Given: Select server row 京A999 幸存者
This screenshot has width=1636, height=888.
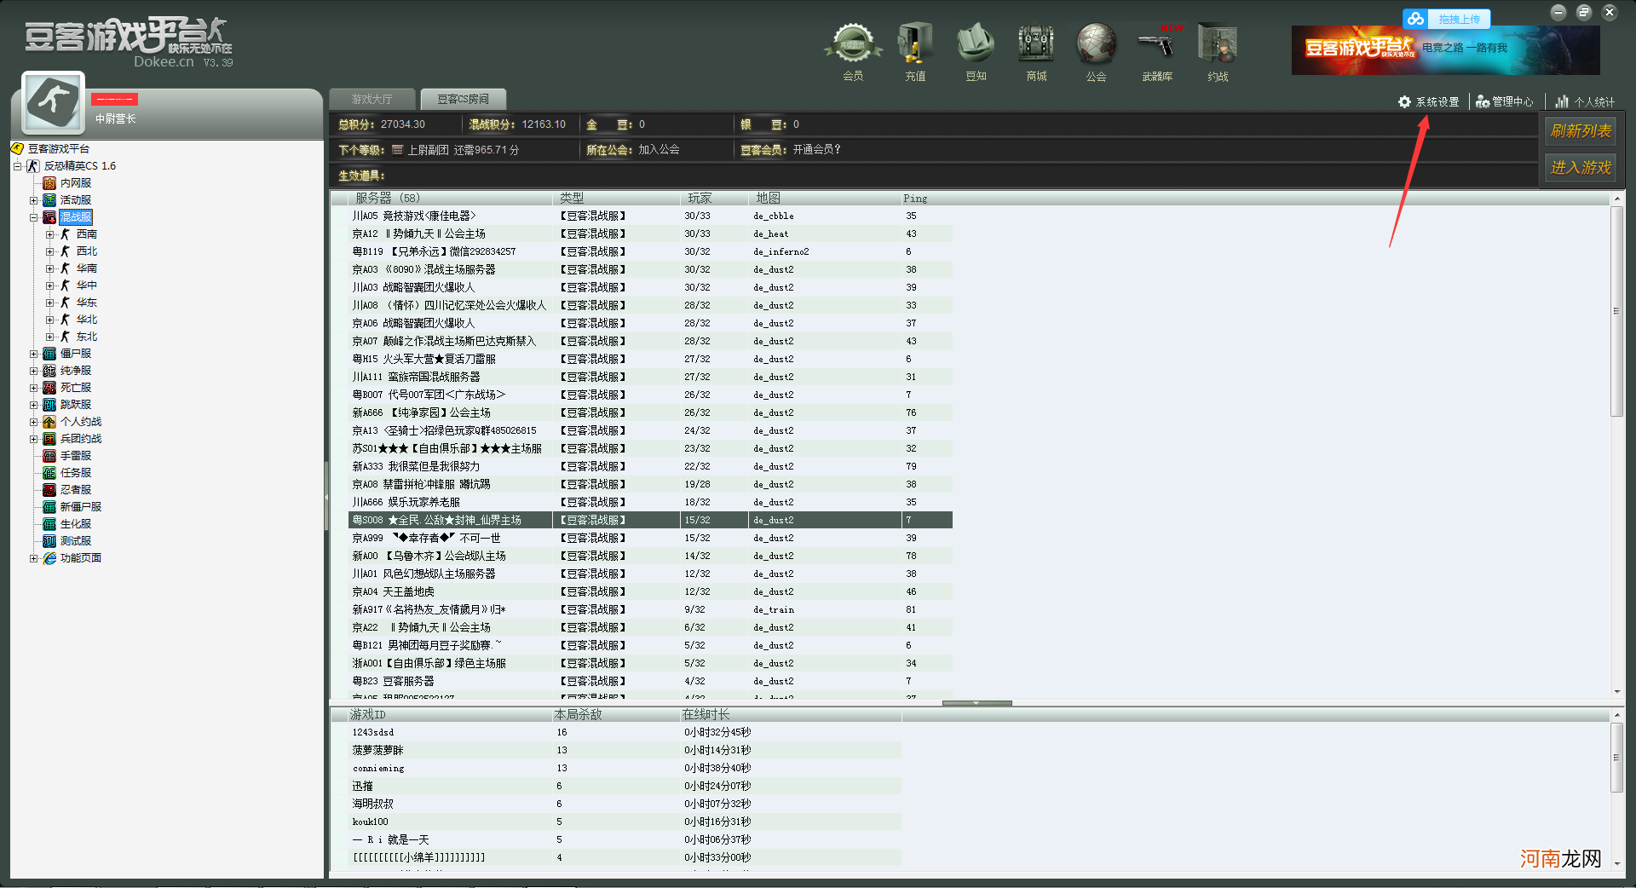Looking at the screenshot, I should tap(651, 538).
